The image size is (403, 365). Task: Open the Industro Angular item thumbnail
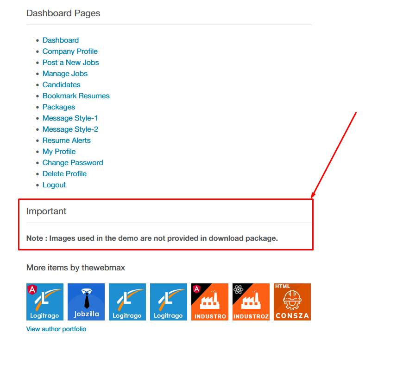click(x=210, y=301)
